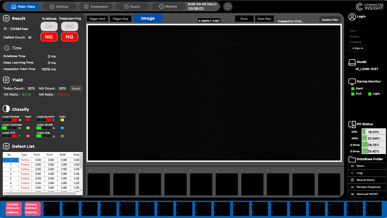Image resolution: width=387 pixels, height=218 pixels.
Task: Select the blue Image button
Action: [148, 18]
